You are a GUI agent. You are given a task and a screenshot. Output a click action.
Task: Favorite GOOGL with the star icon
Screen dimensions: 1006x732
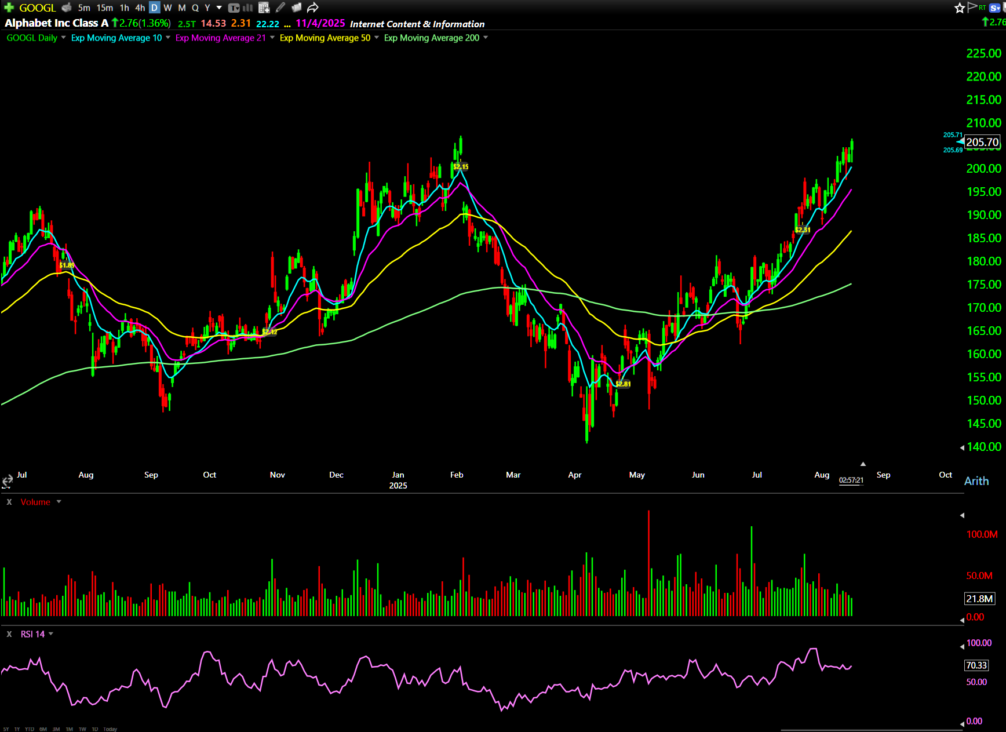[x=960, y=8]
